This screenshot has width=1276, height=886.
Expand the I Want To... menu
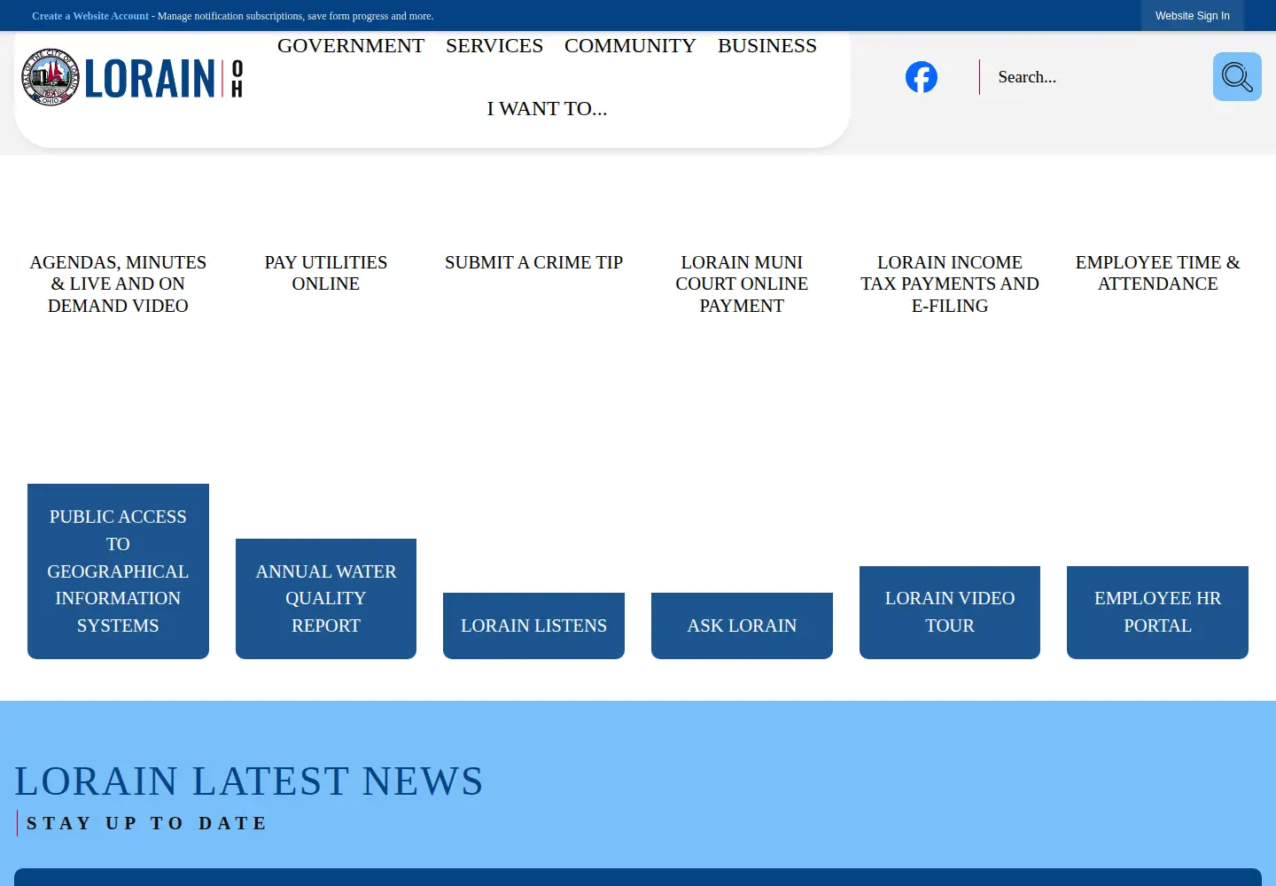pyautogui.click(x=547, y=109)
